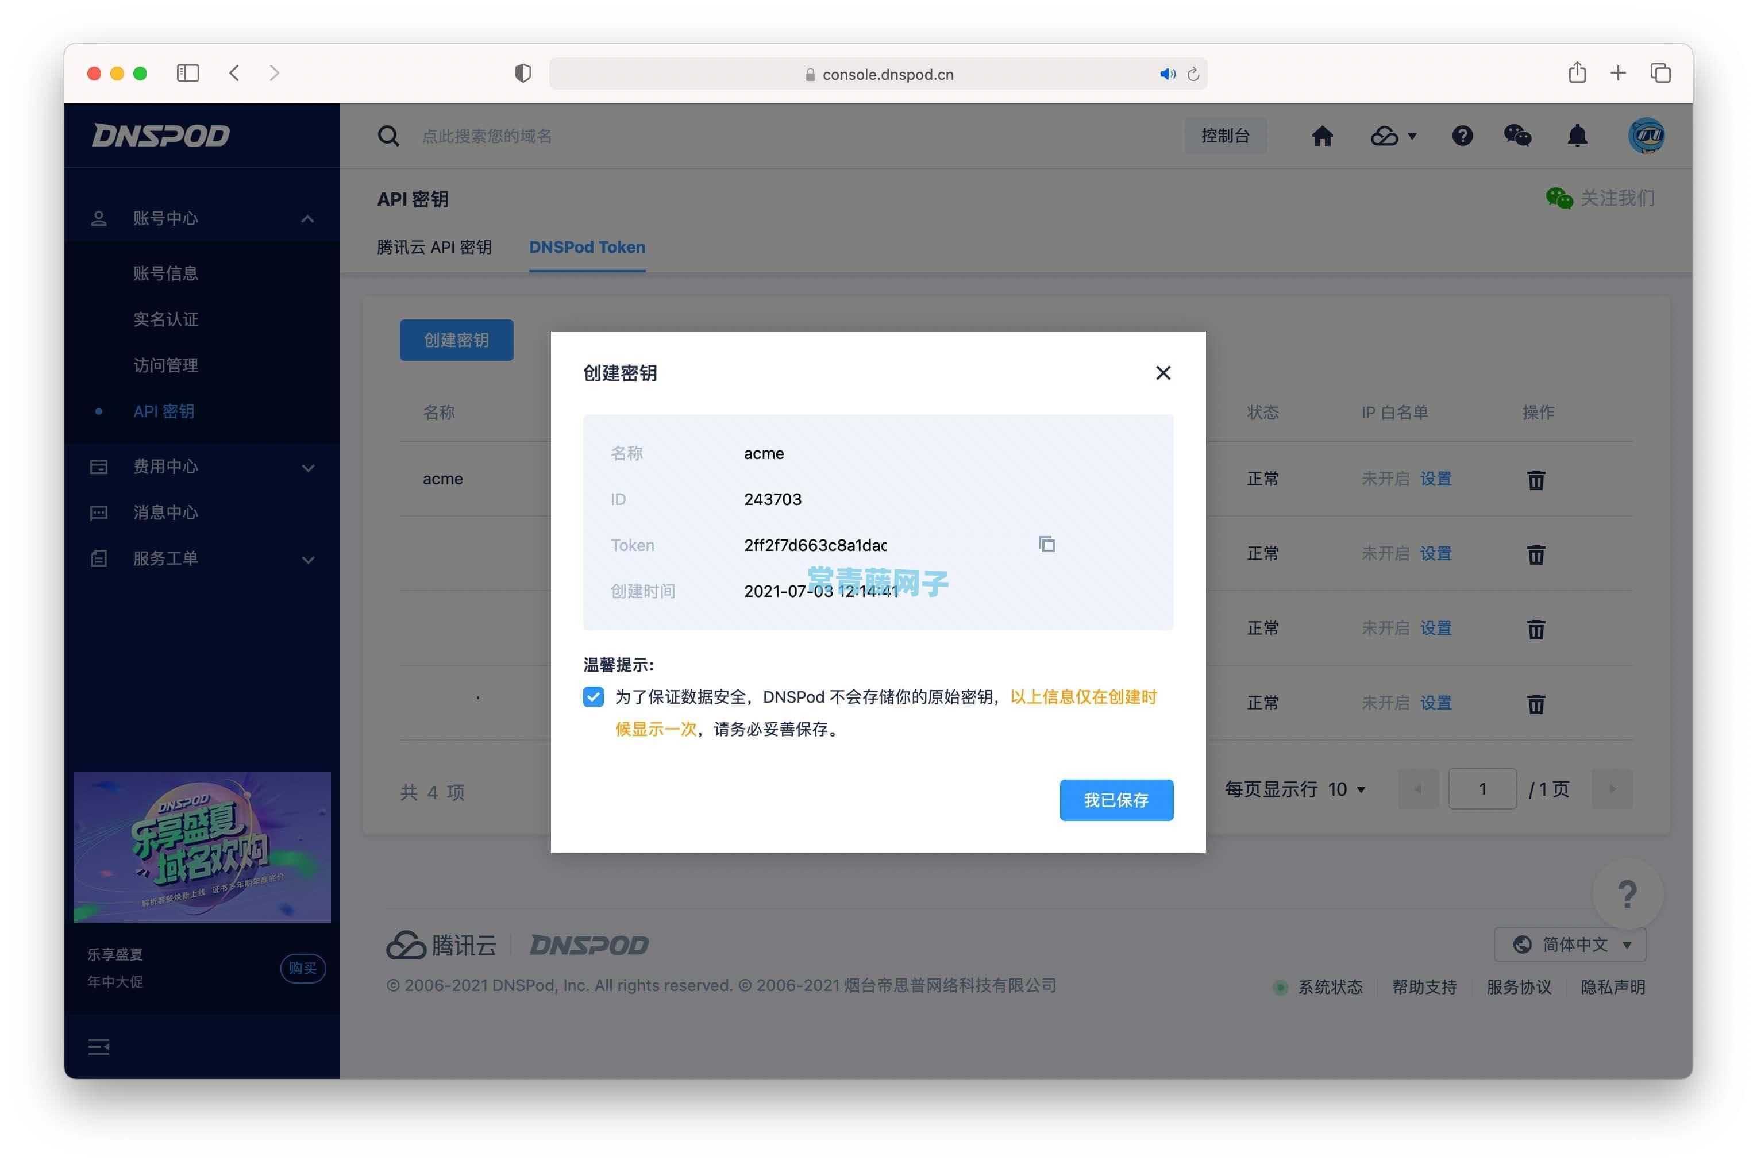Click the DNSPod footer logo
This screenshot has height=1164, width=1757.
point(589,945)
